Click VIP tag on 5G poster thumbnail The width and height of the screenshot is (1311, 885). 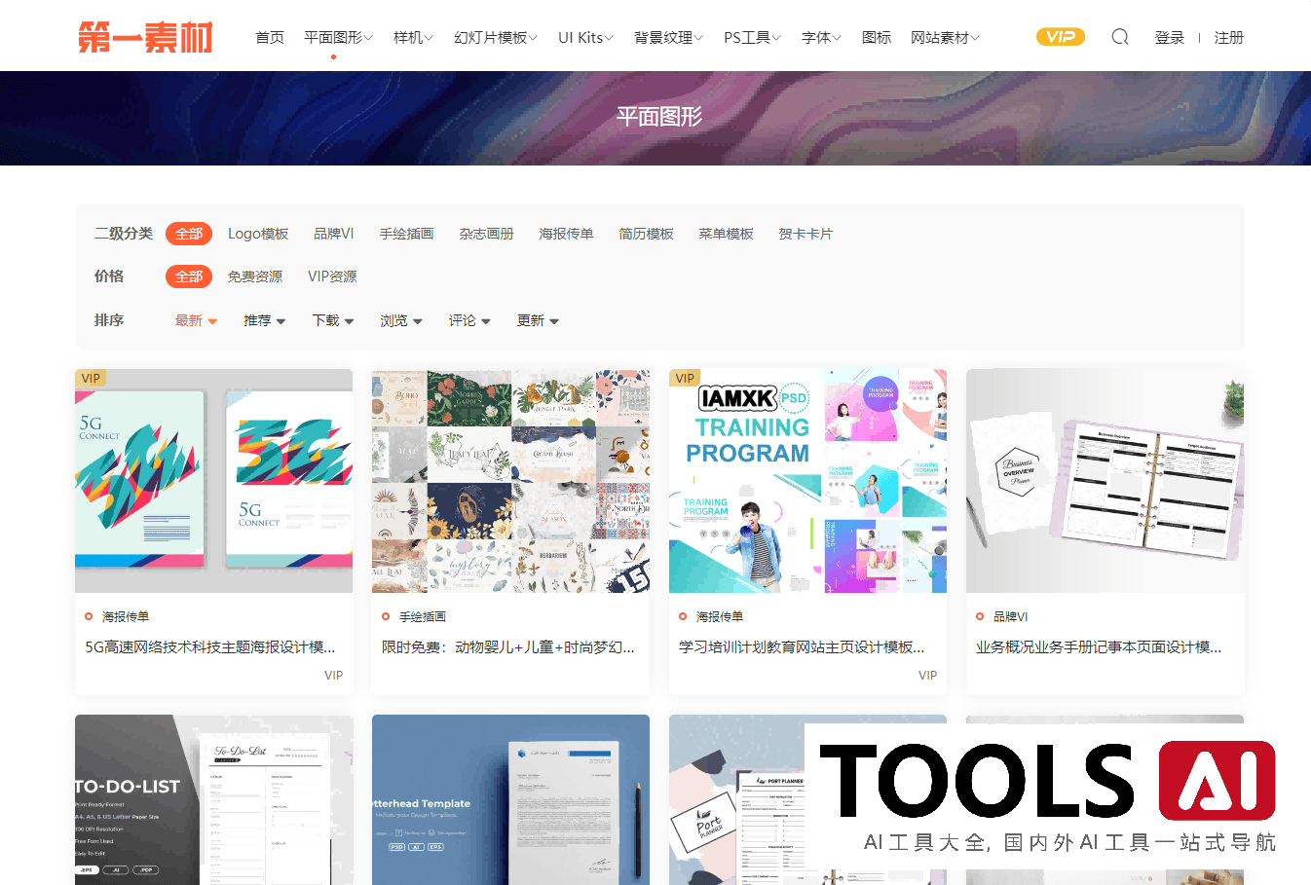click(91, 379)
